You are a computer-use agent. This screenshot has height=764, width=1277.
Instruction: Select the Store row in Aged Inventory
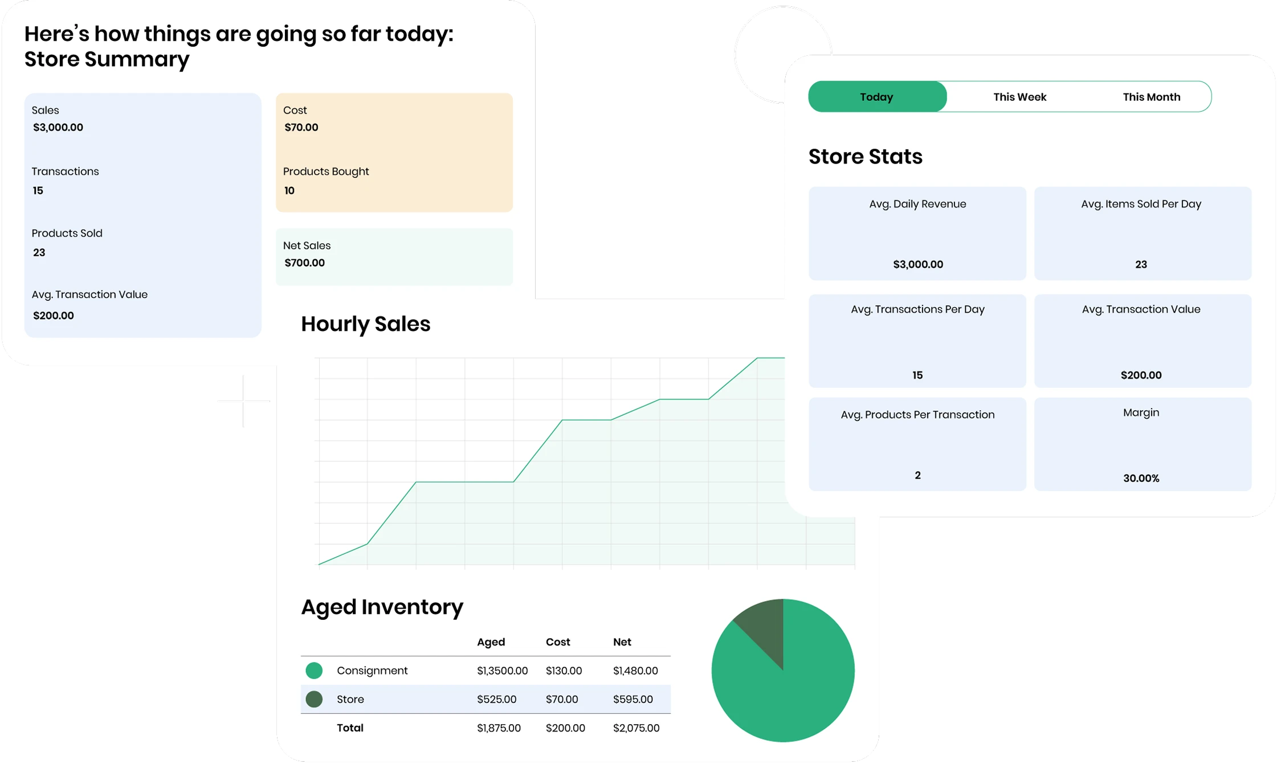pyautogui.click(x=485, y=699)
